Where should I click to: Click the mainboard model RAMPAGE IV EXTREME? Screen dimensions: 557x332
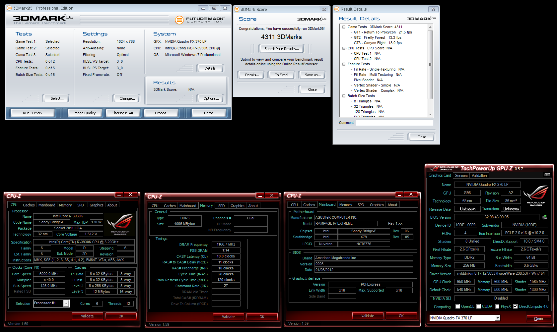point(346,224)
